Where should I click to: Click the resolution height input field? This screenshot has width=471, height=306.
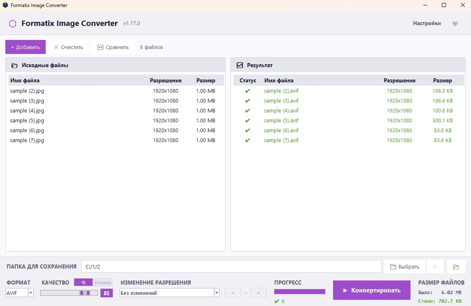[258, 293]
